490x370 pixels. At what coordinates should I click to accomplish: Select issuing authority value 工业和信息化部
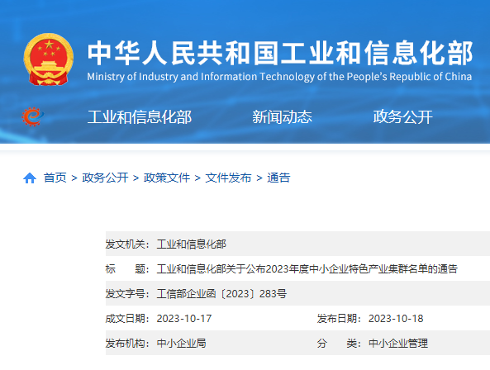point(191,244)
